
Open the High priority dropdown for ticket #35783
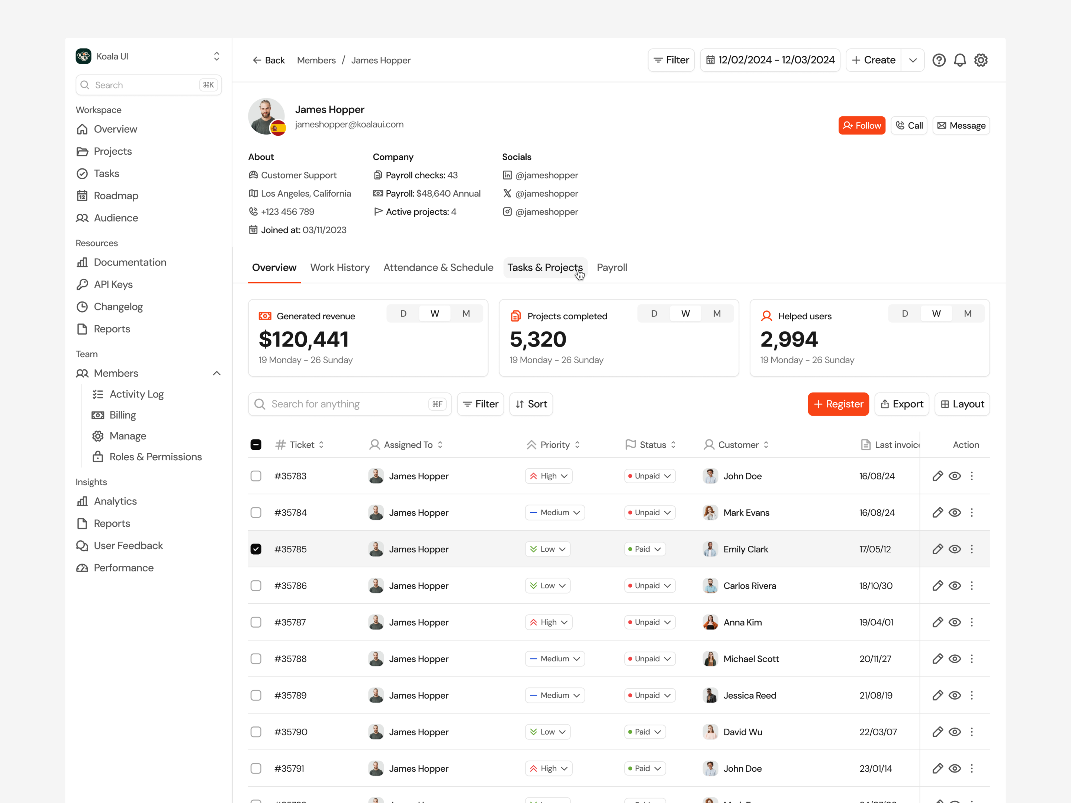coord(549,476)
